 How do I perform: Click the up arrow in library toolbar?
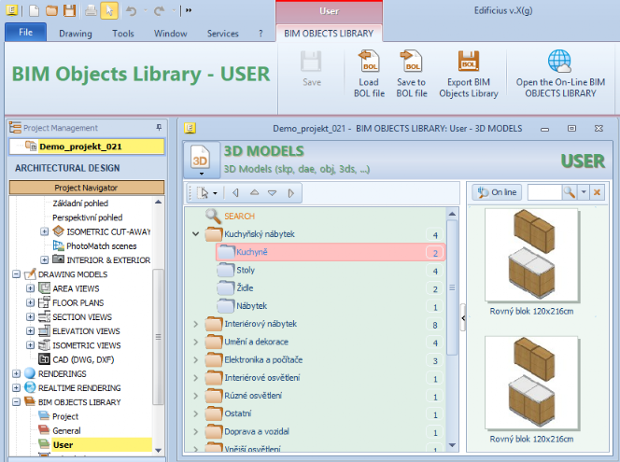tap(254, 193)
